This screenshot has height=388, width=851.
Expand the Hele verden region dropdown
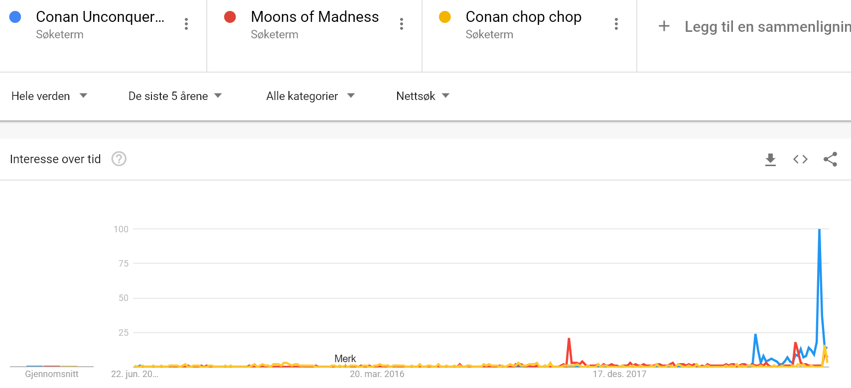pyautogui.click(x=49, y=96)
